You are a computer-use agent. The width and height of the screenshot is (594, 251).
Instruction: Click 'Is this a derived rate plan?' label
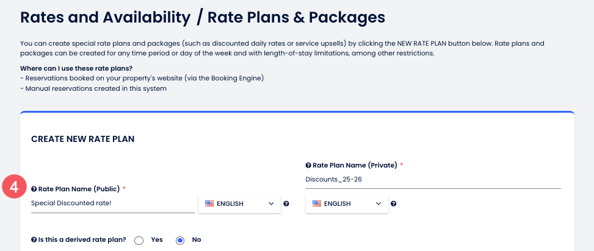(x=82, y=240)
